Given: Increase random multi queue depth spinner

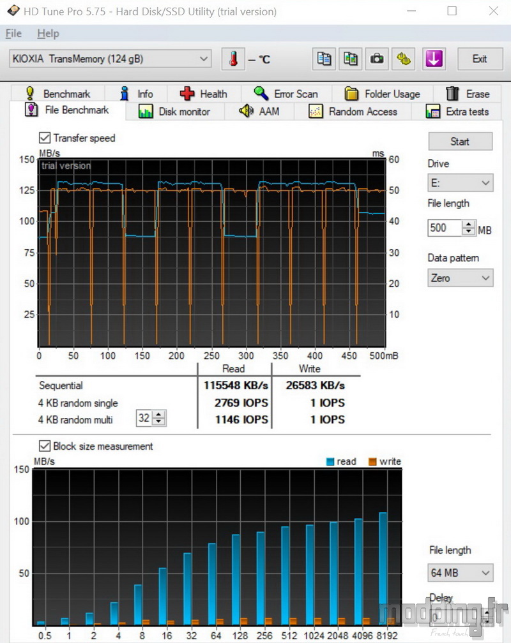Looking at the screenshot, I should pyautogui.click(x=158, y=414).
